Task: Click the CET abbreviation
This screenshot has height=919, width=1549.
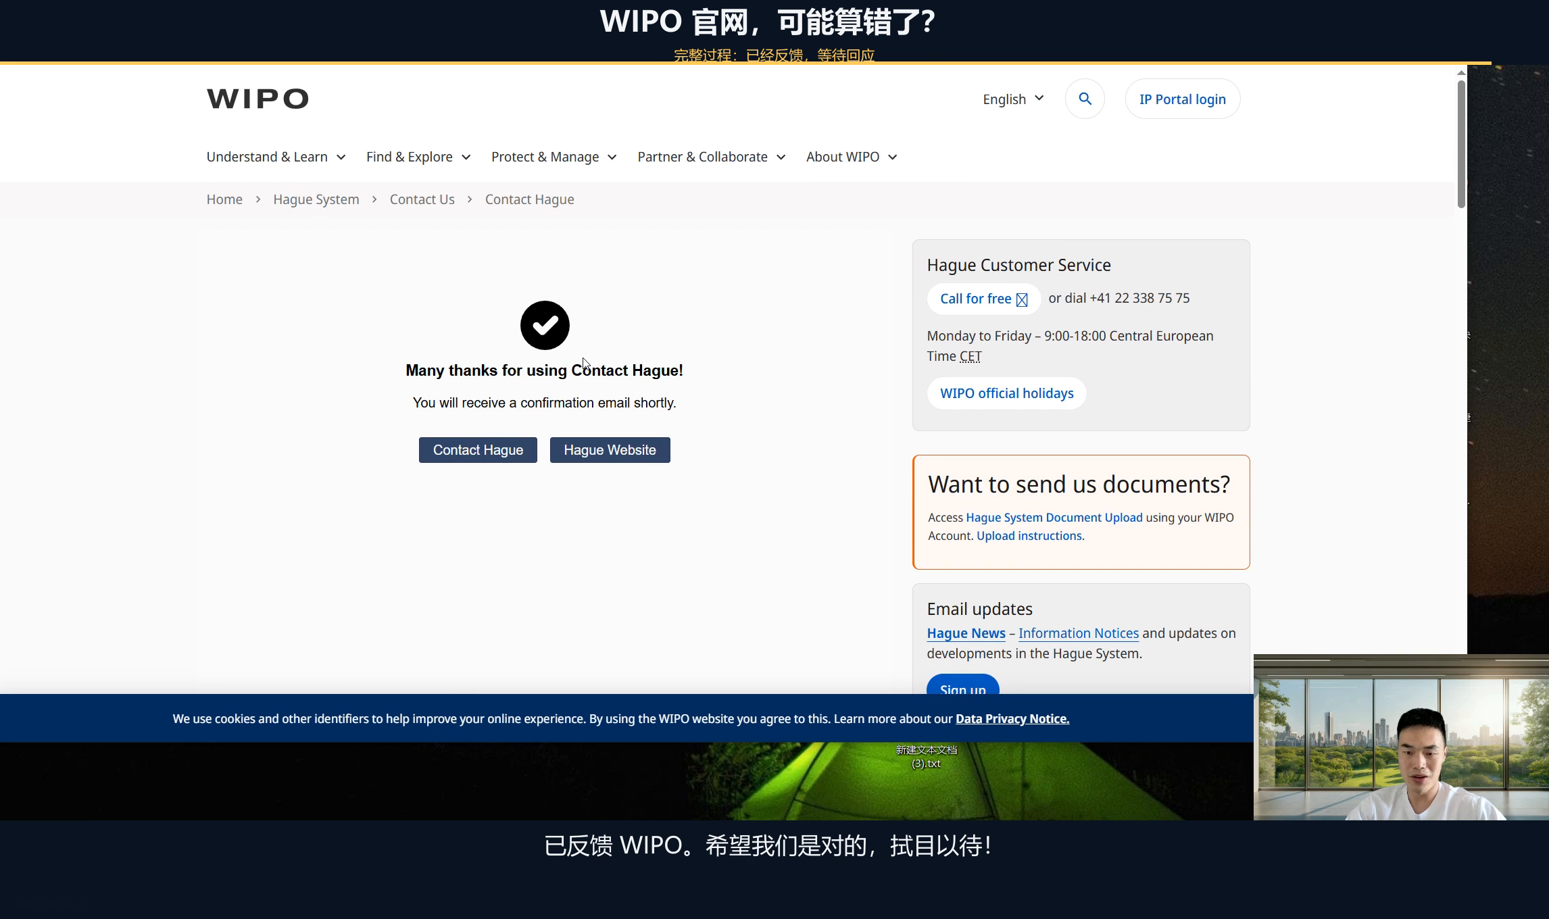Action: [970, 356]
